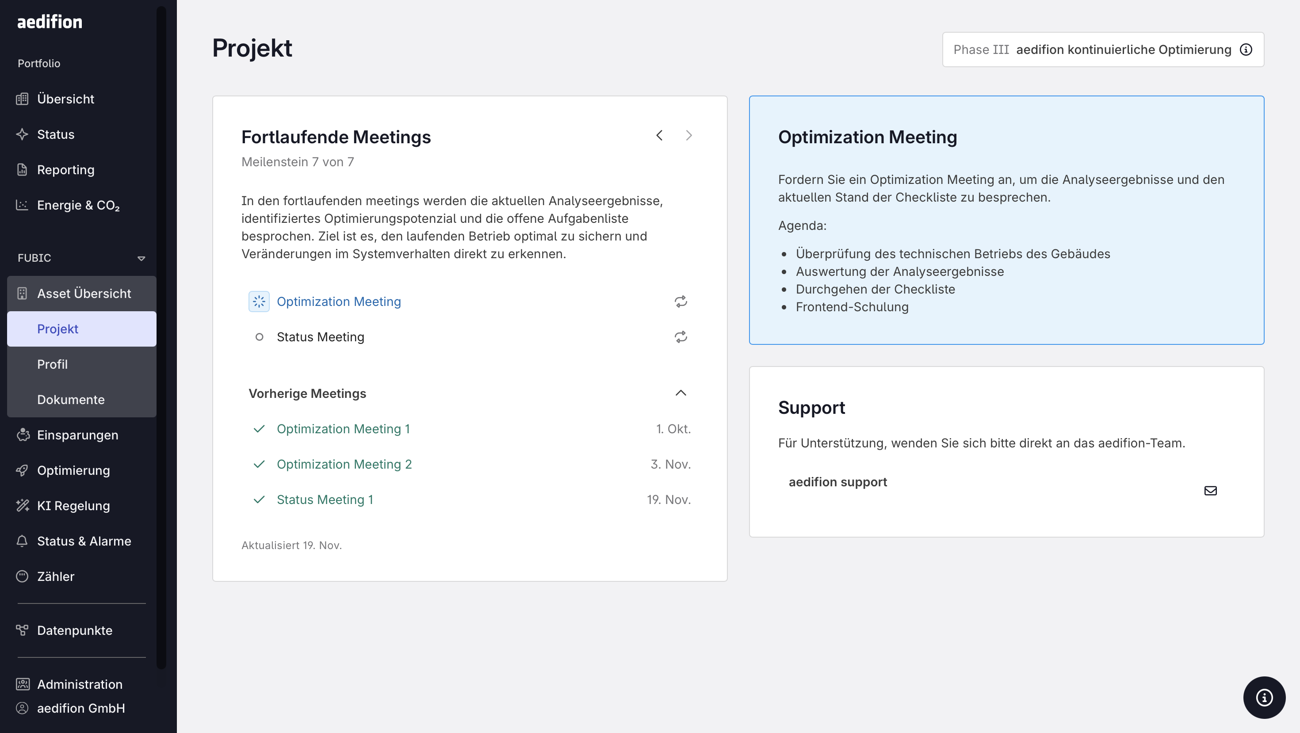Open the floating help info button
1300x733 pixels.
[1264, 697]
